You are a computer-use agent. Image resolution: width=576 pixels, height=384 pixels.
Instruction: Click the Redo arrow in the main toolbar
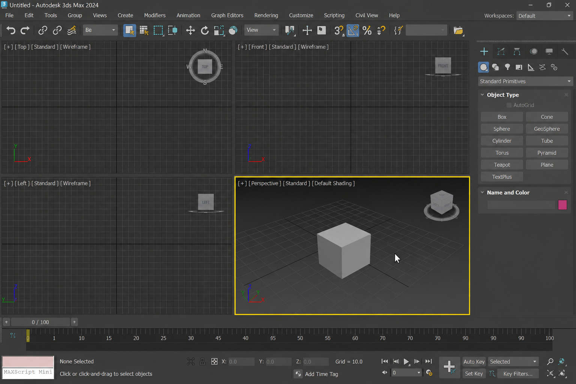25,30
